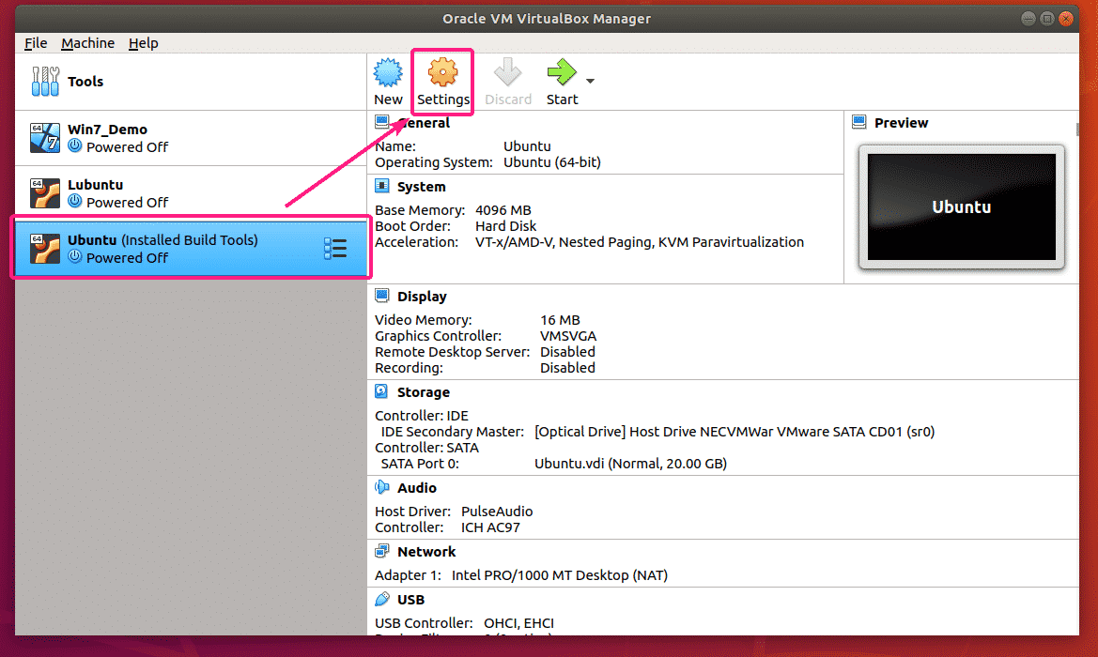Click the '4096 MB' base memory value

tap(503, 210)
